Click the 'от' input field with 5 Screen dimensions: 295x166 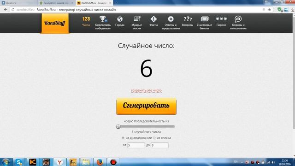click(136, 145)
